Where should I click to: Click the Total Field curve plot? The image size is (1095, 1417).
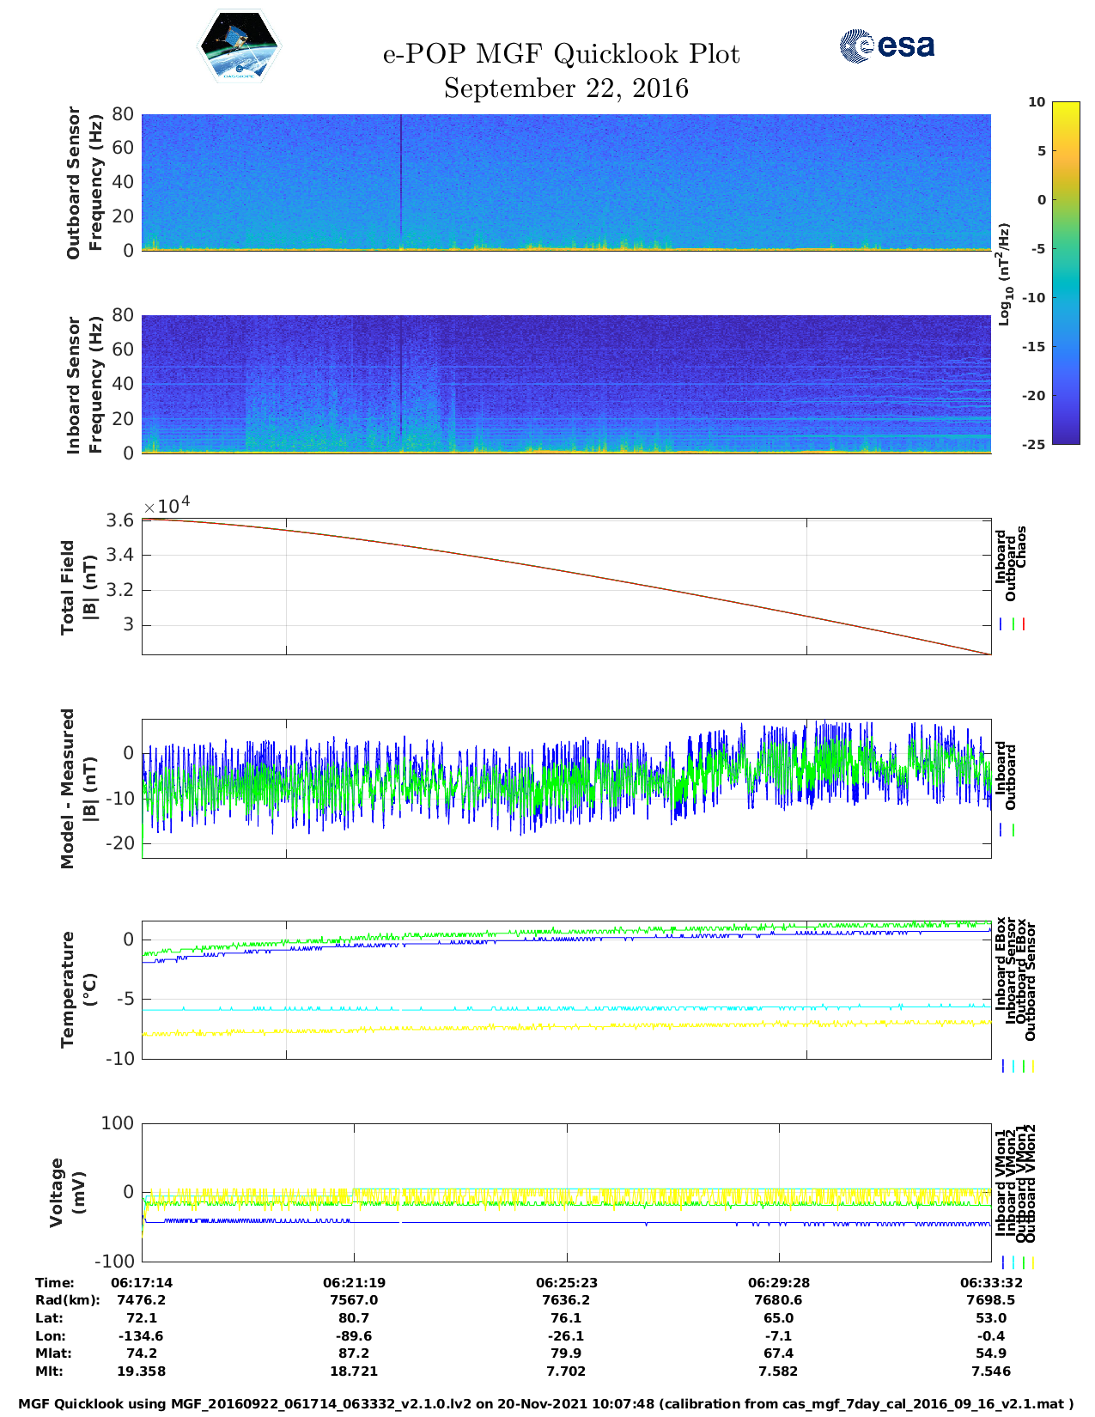(566, 586)
